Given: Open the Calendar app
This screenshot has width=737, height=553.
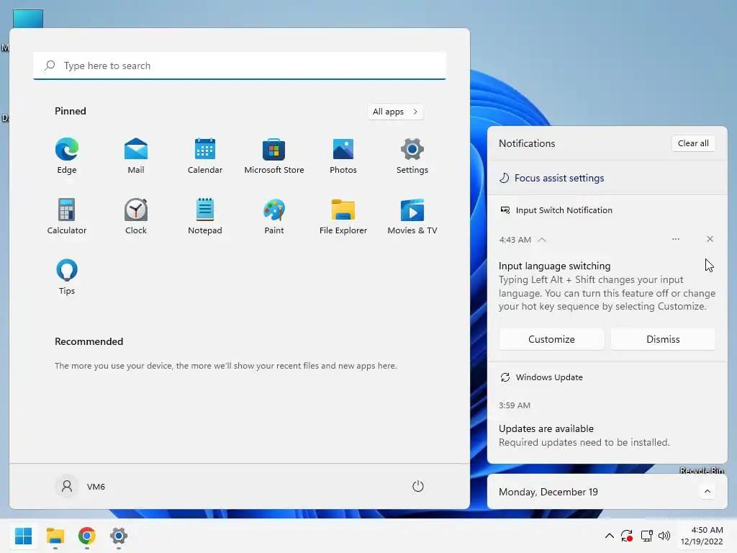Looking at the screenshot, I should click(205, 156).
